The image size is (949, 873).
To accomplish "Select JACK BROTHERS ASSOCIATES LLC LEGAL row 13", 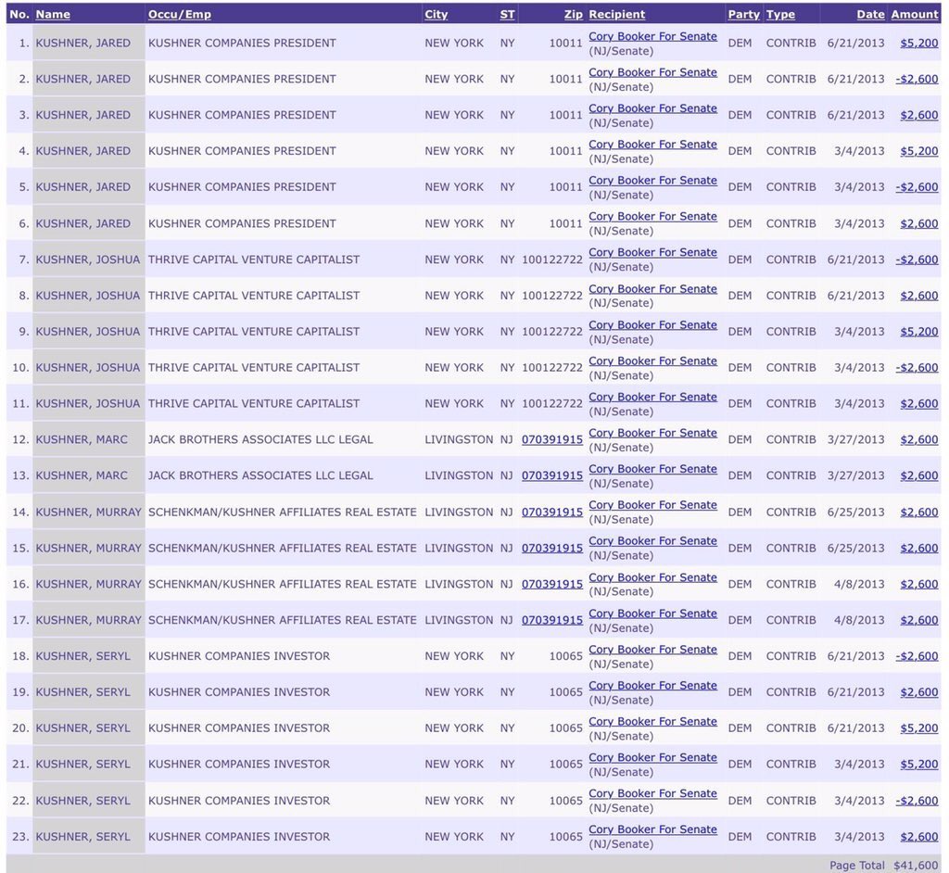I will tap(260, 475).
